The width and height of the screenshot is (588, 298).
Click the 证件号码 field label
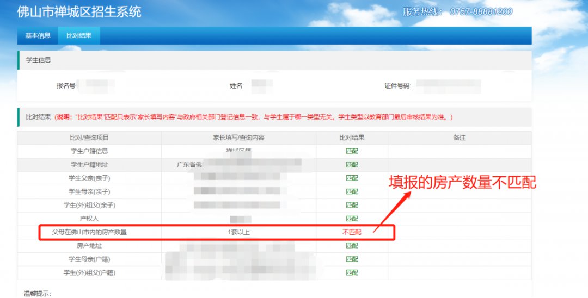[x=397, y=86]
